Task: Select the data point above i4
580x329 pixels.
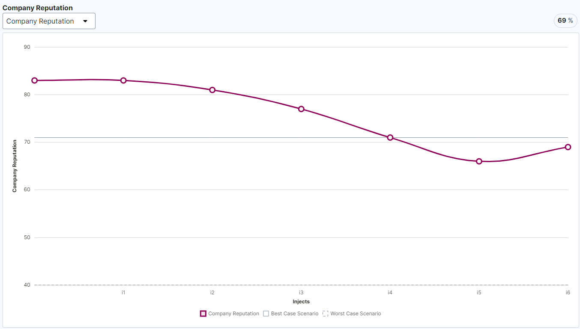Action: 390,137
